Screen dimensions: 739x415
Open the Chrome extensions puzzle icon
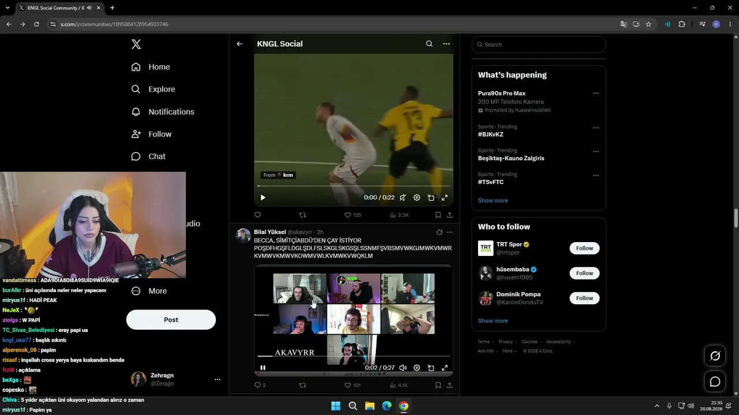tap(682, 24)
